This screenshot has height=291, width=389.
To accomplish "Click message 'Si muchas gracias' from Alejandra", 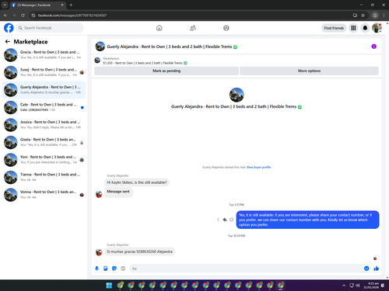I will coord(139,251).
